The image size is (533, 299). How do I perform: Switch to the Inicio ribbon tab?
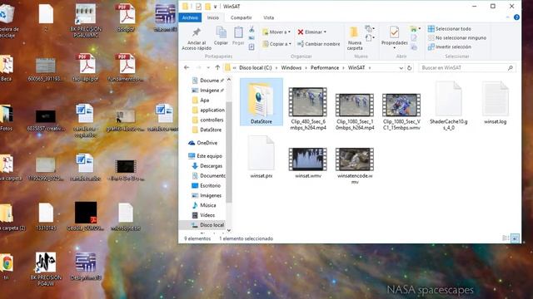[213, 17]
